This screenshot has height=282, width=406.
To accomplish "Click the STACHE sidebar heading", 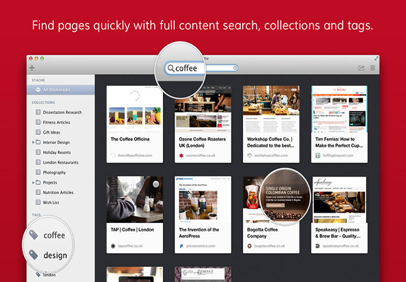I will click(x=39, y=80).
